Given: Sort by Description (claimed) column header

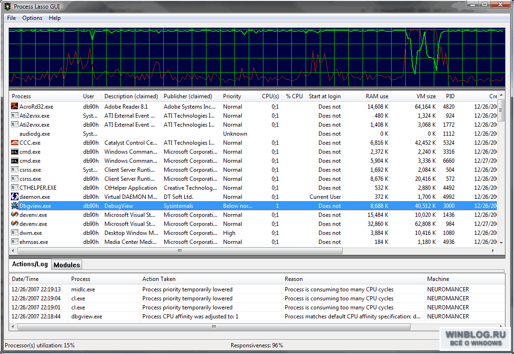Looking at the screenshot, I should click(131, 96).
